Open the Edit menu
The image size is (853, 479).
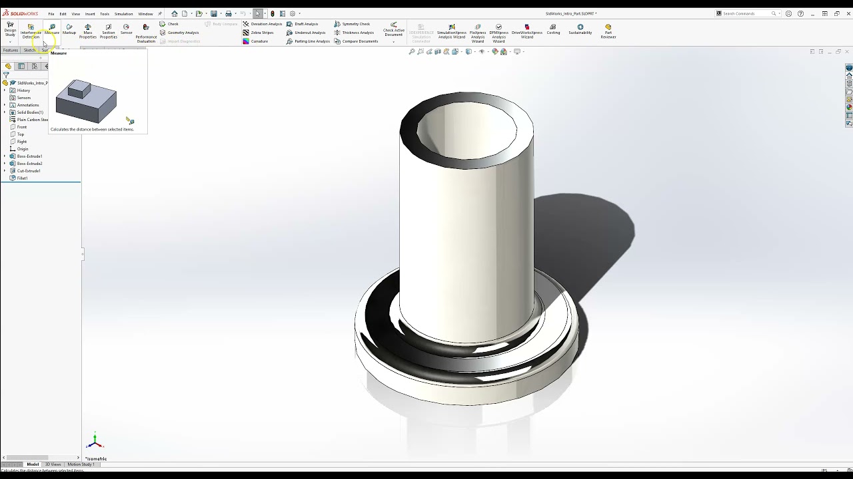tap(63, 13)
